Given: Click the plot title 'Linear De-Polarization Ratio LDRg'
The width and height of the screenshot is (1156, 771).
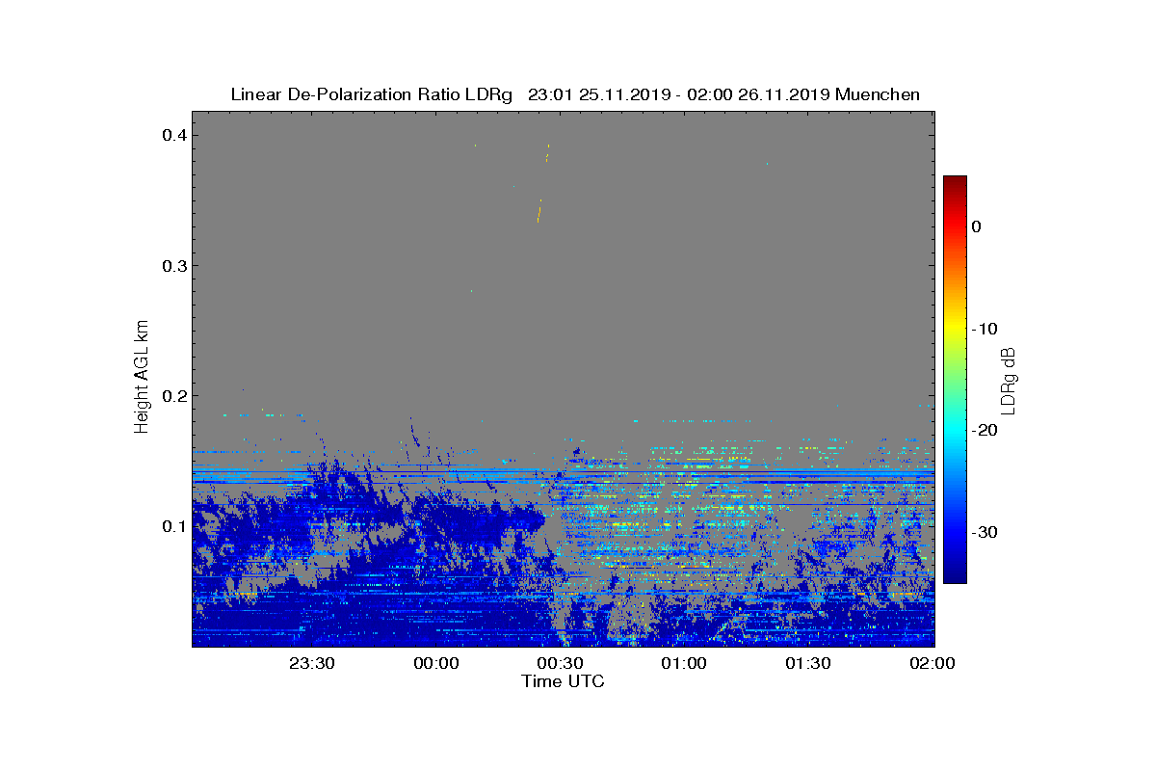Looking at the screenshot, I should coord(371,94).
